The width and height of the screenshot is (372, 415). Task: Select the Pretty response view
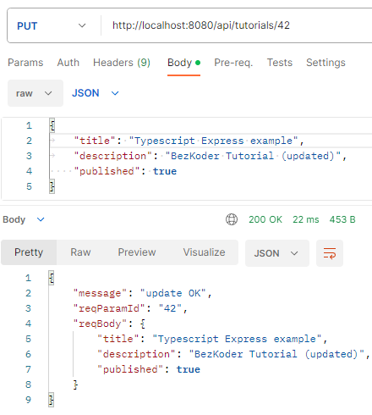coord(29,252)
